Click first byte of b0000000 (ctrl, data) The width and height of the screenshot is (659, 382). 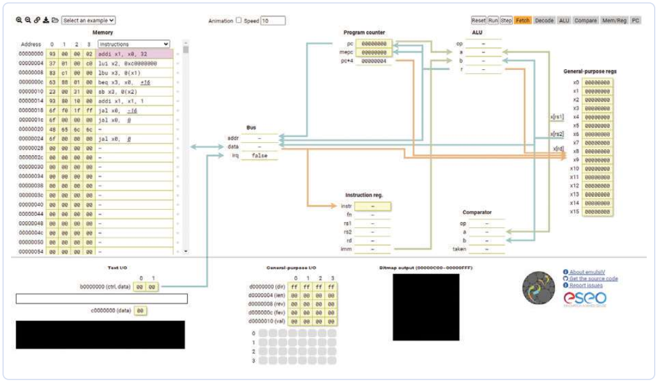(139, 287)
